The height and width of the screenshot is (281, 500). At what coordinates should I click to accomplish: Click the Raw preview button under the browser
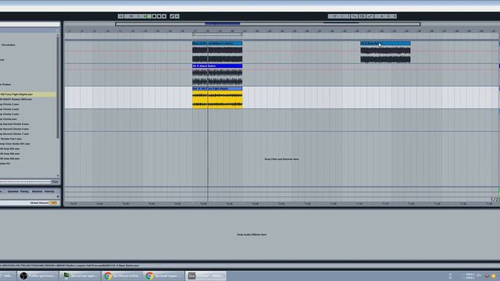(x=55, y=182)
